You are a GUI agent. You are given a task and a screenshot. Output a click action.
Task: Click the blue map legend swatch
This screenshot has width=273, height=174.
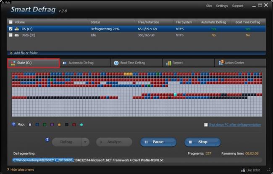point(37,125)
